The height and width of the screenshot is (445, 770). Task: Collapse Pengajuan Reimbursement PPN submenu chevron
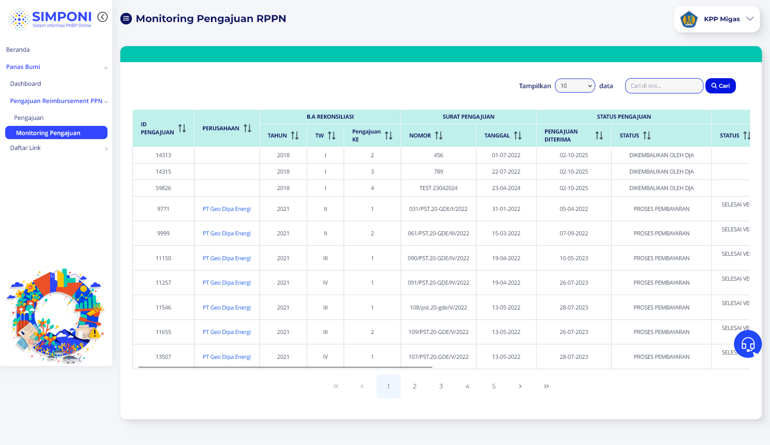pos(106,102)
